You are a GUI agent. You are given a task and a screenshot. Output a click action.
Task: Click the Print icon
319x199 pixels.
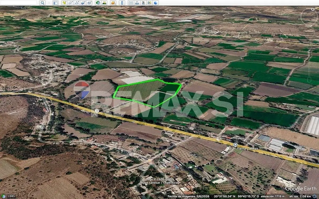(137, 3)
